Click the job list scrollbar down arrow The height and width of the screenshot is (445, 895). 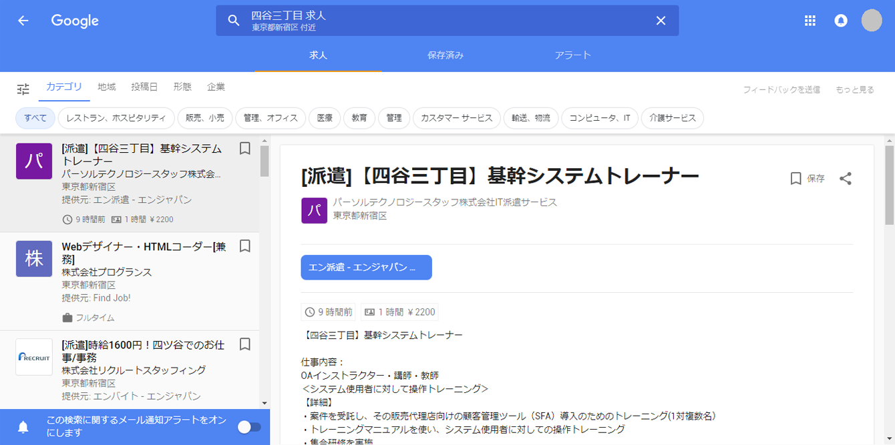(264, 403)
